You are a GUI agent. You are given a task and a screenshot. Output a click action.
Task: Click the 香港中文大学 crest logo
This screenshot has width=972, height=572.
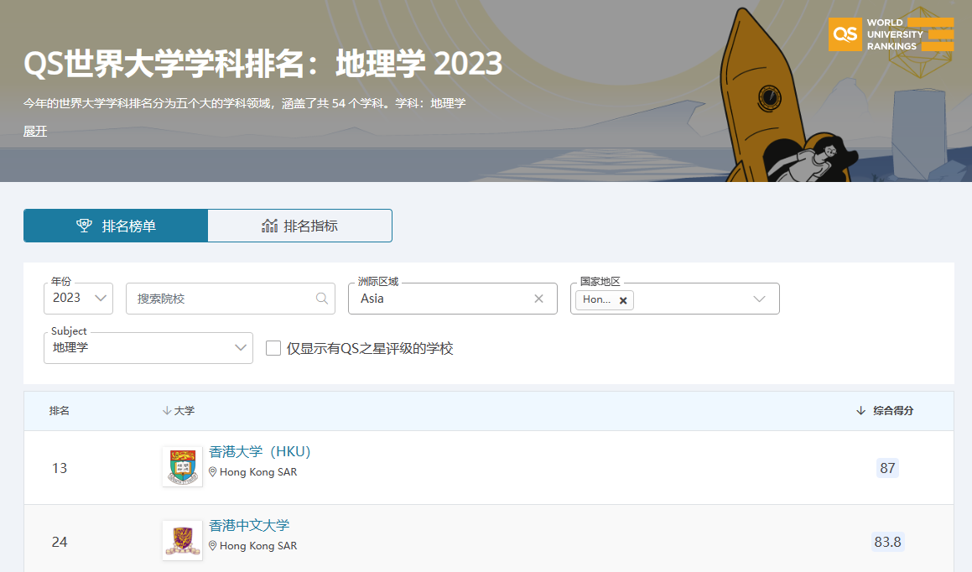182,540
